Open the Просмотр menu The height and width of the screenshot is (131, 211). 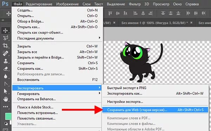[161, 4]
